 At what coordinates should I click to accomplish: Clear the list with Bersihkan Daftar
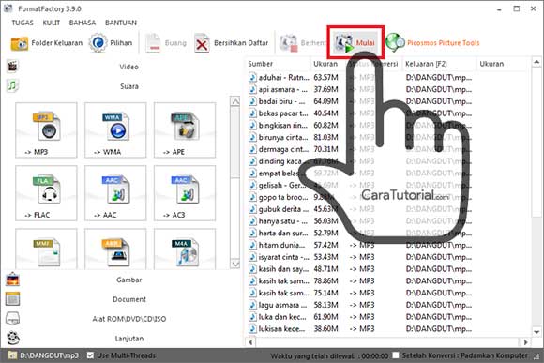tap(232, 43)
